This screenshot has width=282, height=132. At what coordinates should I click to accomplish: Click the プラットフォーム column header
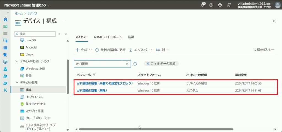(149, 75)
